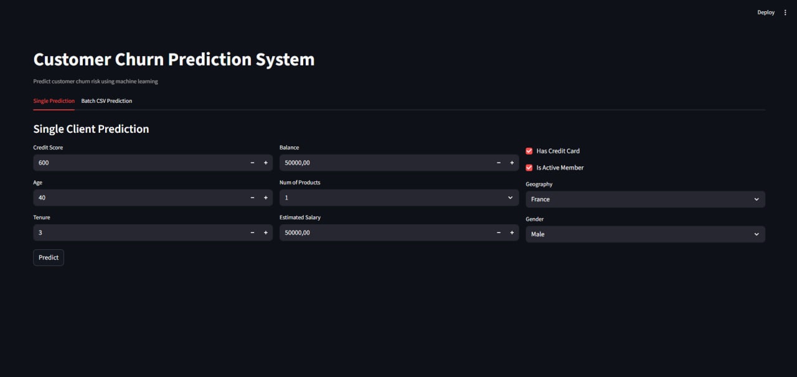Click the Predict button
Viewport: 797px width, 377px height.
pyautogui.click(x=48, y=257)
